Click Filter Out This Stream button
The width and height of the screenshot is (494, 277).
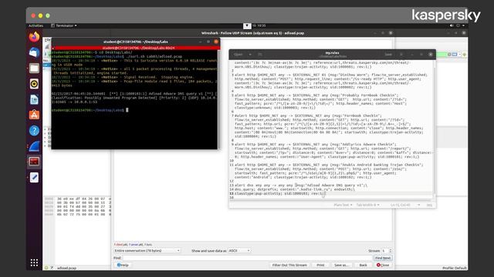[289, 265]
